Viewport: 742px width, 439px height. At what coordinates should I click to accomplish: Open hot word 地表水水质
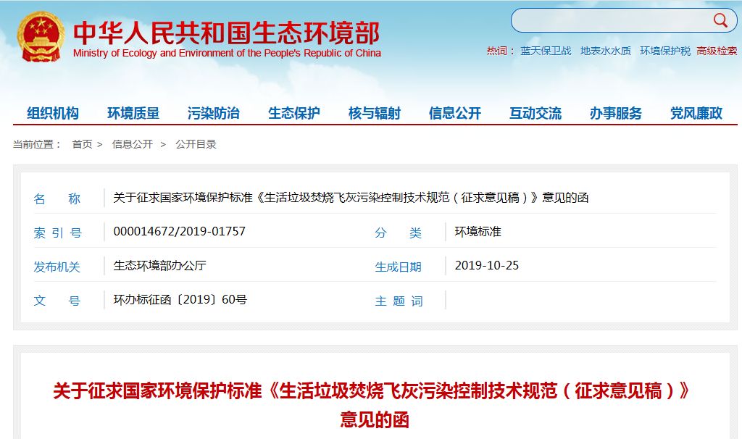pyautogui.click(x=606, y=51)
